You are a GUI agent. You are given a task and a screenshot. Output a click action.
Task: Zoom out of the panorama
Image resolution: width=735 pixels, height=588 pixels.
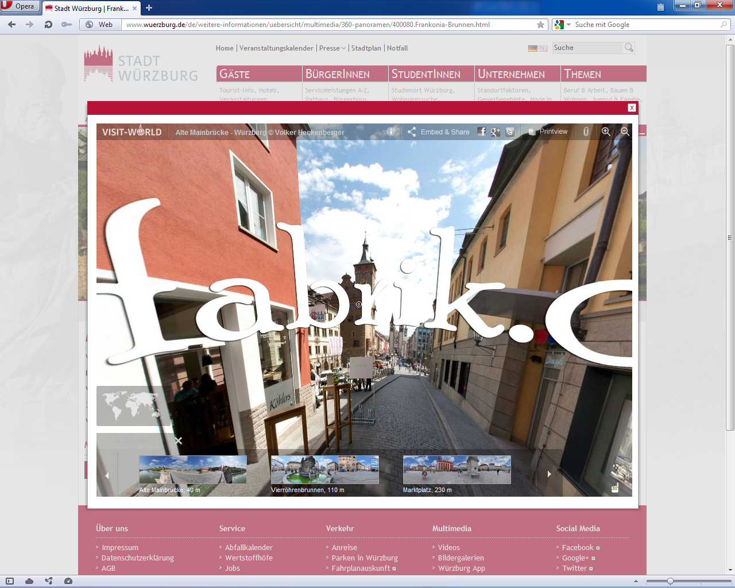[625, 131]
